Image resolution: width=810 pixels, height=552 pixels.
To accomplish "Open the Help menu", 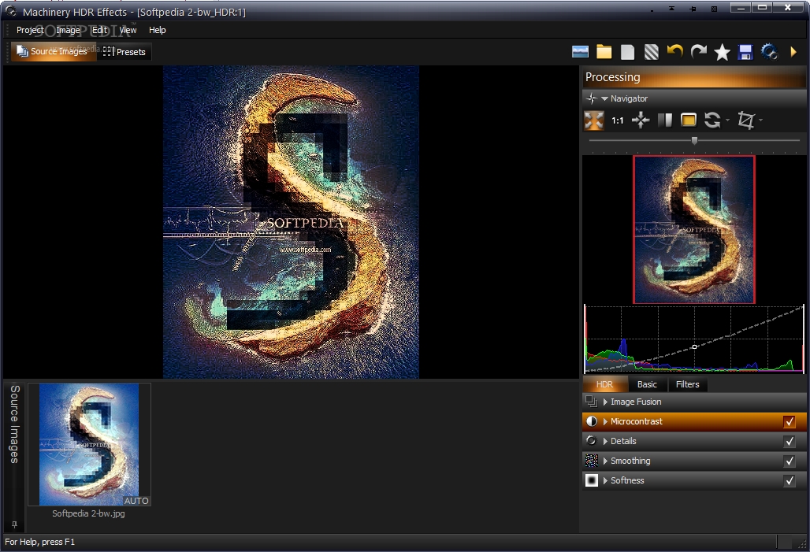I will [x=158, y=30].
